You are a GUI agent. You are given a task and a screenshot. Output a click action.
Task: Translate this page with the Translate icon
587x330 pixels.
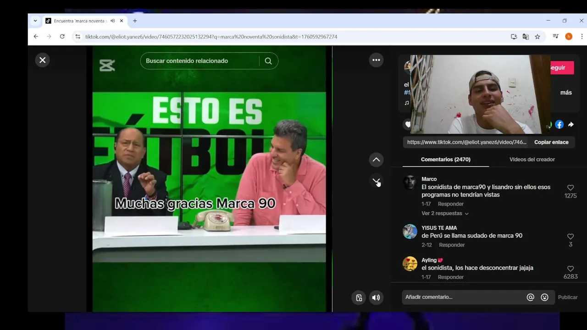point(526,37)
